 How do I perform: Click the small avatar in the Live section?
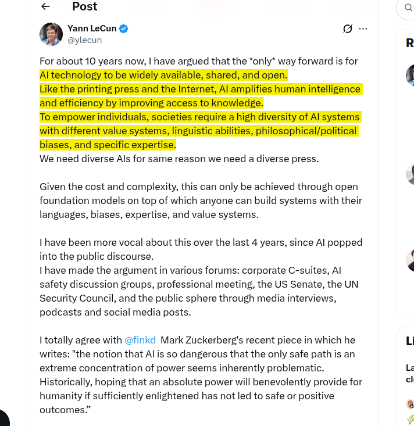[x=410, y=404]
